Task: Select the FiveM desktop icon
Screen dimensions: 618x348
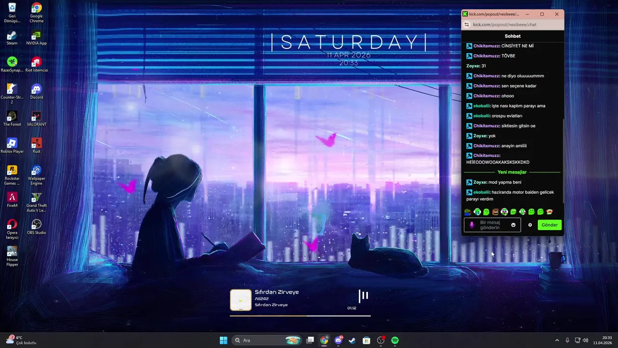Action: [12, 200]
